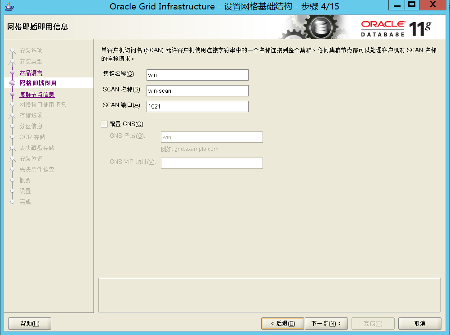Click the 网络接口使用情况 step label
Screen dimensions: 450x335
pos(43,104)
